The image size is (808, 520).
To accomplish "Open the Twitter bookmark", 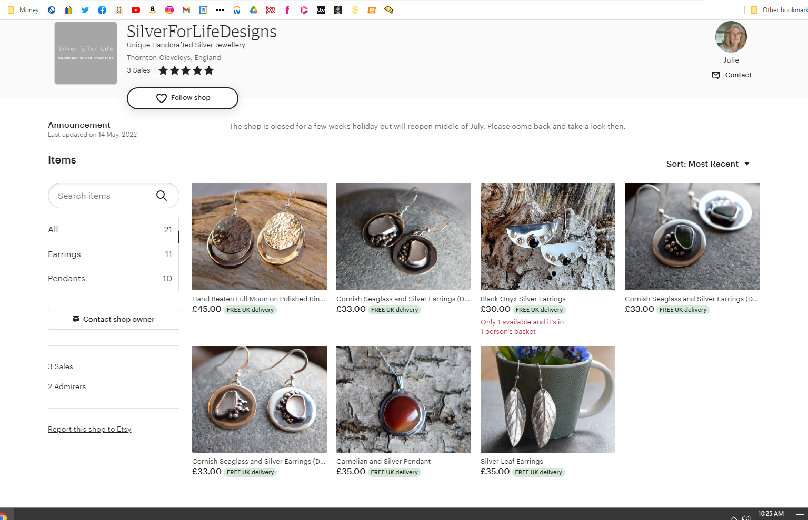I will click(x=85, y=10).
